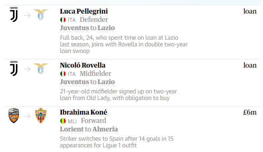Open the Almería club link

coord(105,129)
